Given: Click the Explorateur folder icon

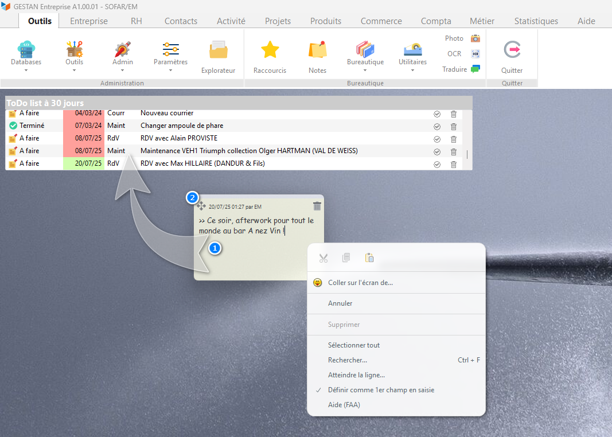Looking at the screenshot, I should [x=218, y=50].
